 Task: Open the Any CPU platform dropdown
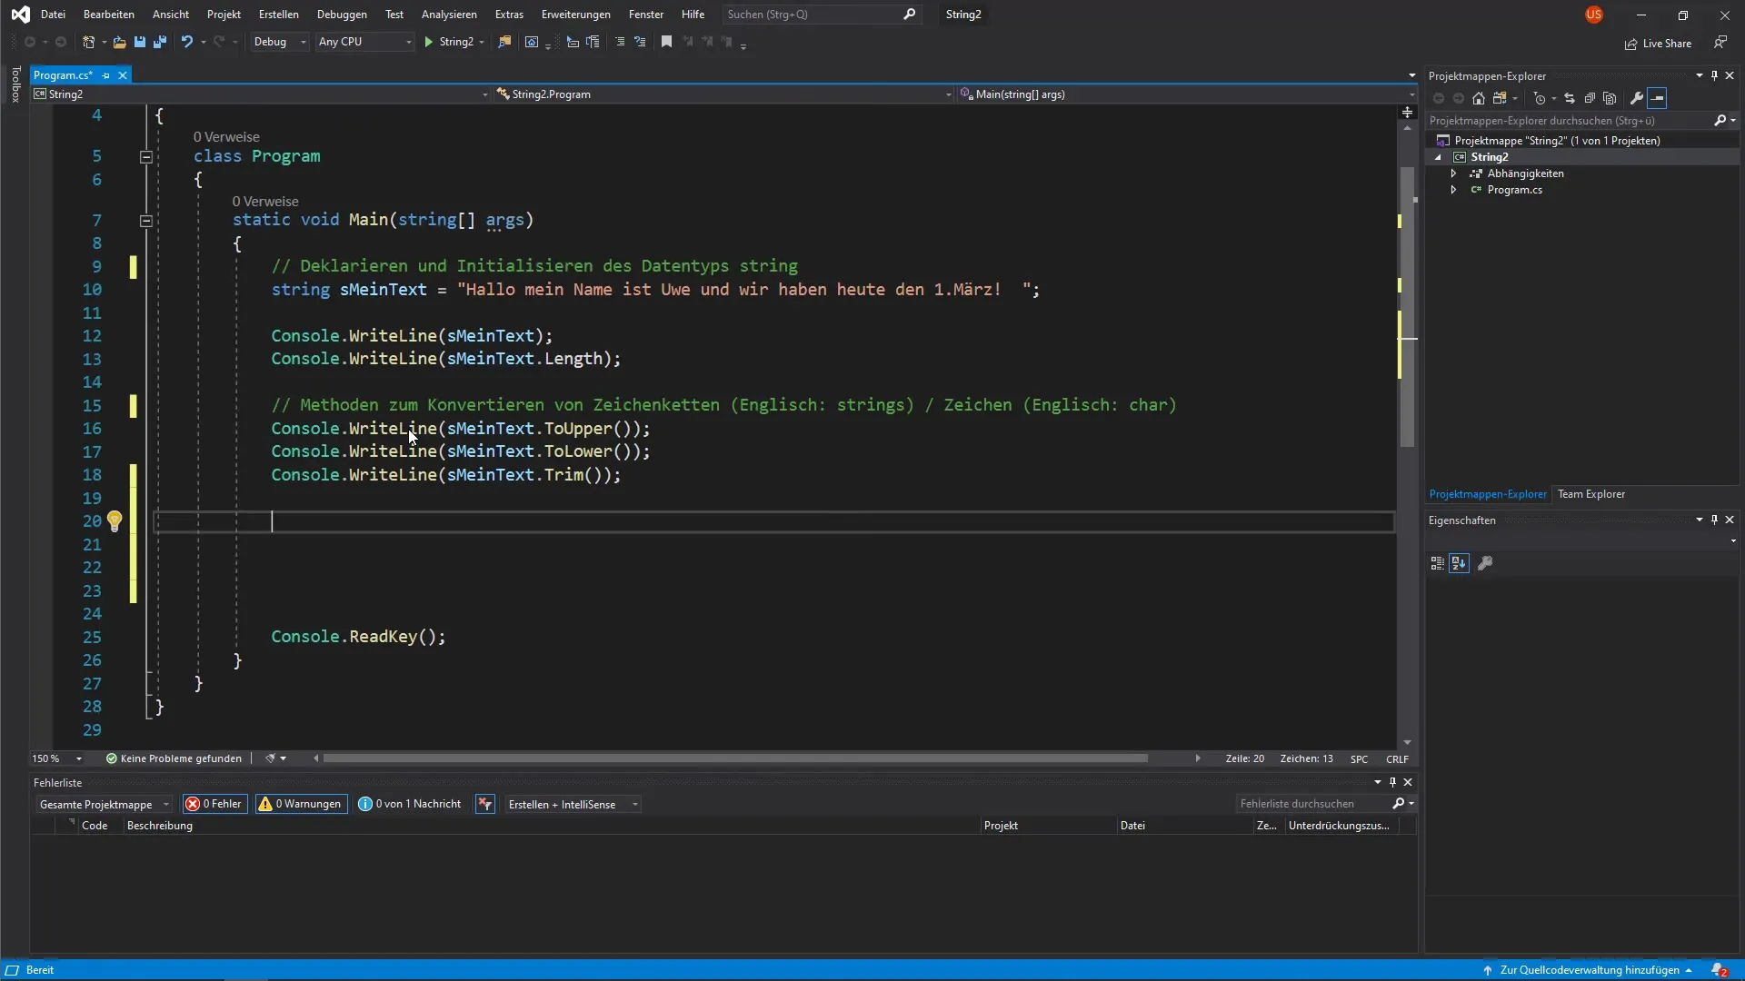(x=364, y=42)
